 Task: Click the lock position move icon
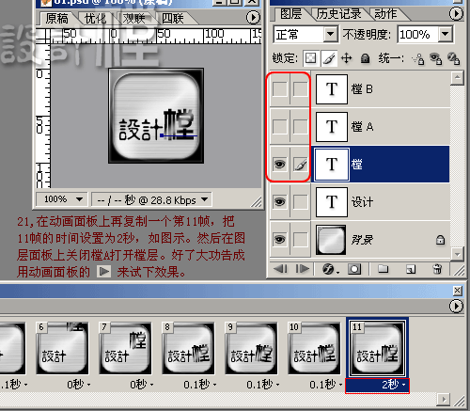click(347, 58)
